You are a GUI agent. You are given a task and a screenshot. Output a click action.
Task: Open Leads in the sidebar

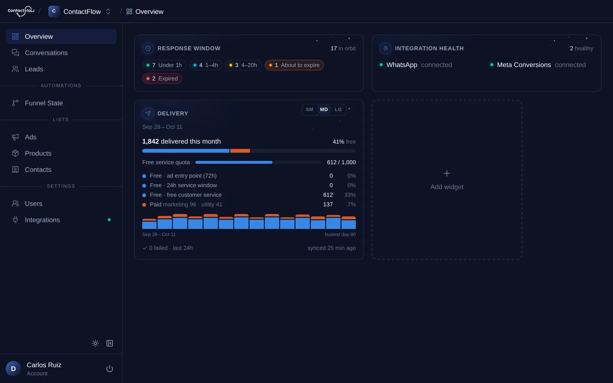pos(61,69)
